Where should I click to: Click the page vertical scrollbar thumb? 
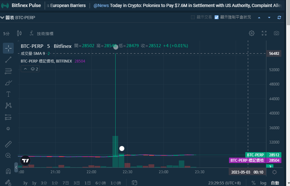(x=288, y=12)
